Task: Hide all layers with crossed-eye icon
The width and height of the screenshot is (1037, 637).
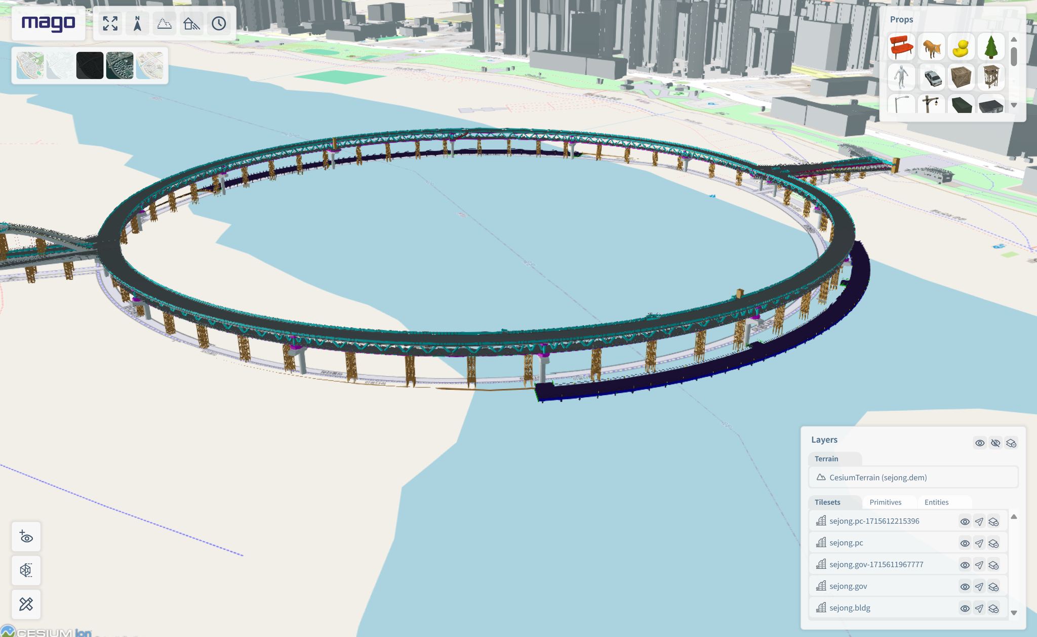Action: (995, 443)
